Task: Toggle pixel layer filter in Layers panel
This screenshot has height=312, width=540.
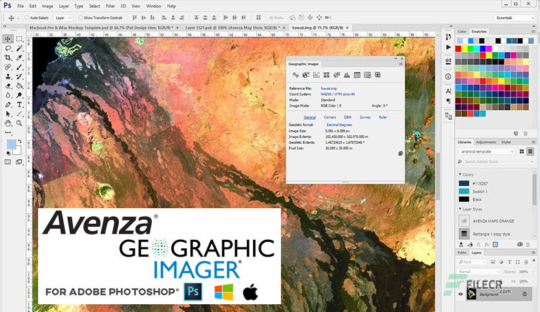Action: 493,262
